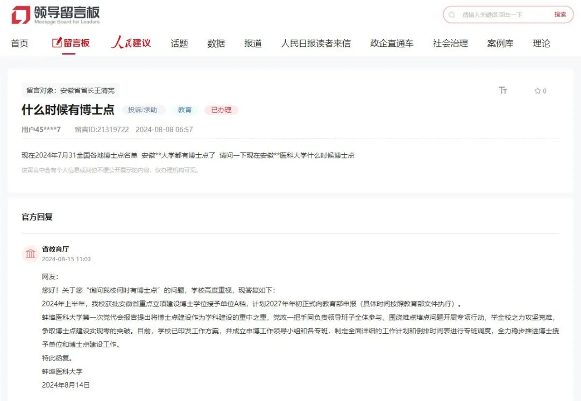Click the 留言板 pencil edit icon
581x401 pixels.
pos(56,43)
